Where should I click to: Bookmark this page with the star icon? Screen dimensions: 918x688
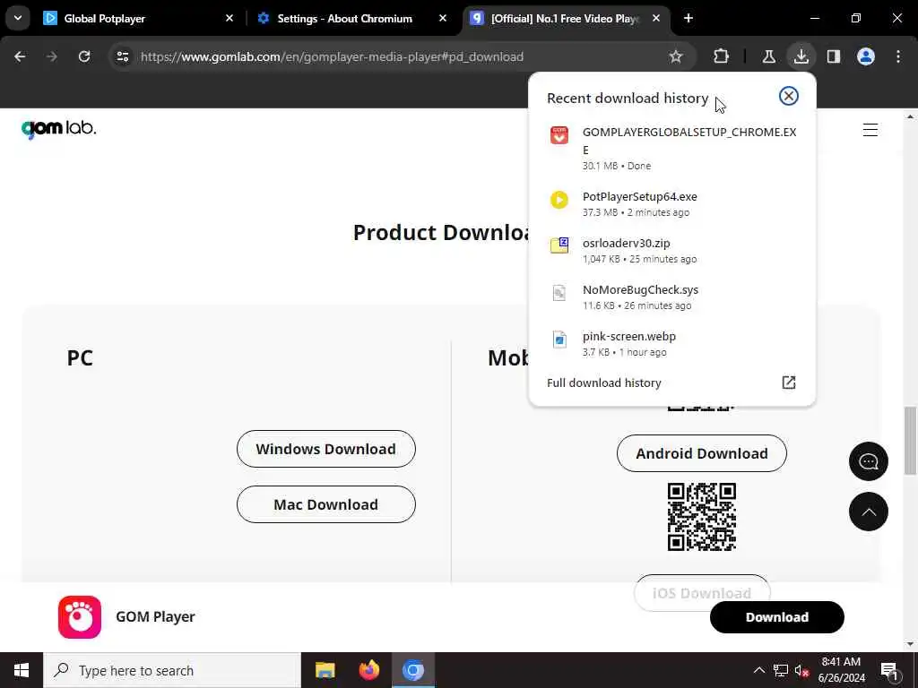coord(676,56)
